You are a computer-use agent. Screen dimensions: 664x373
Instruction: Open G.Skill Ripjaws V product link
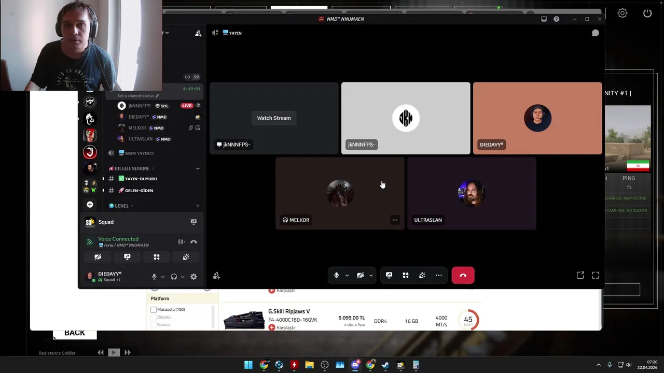289,311
